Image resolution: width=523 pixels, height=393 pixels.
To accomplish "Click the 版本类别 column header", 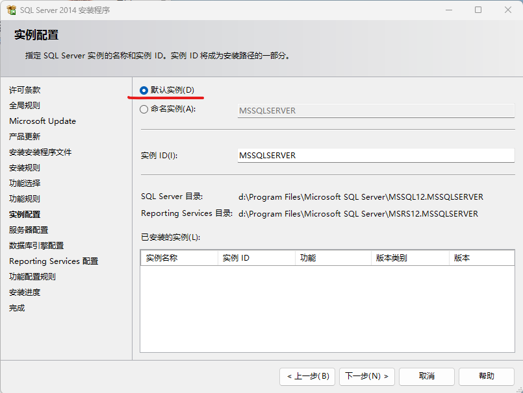I will point(410,257).
